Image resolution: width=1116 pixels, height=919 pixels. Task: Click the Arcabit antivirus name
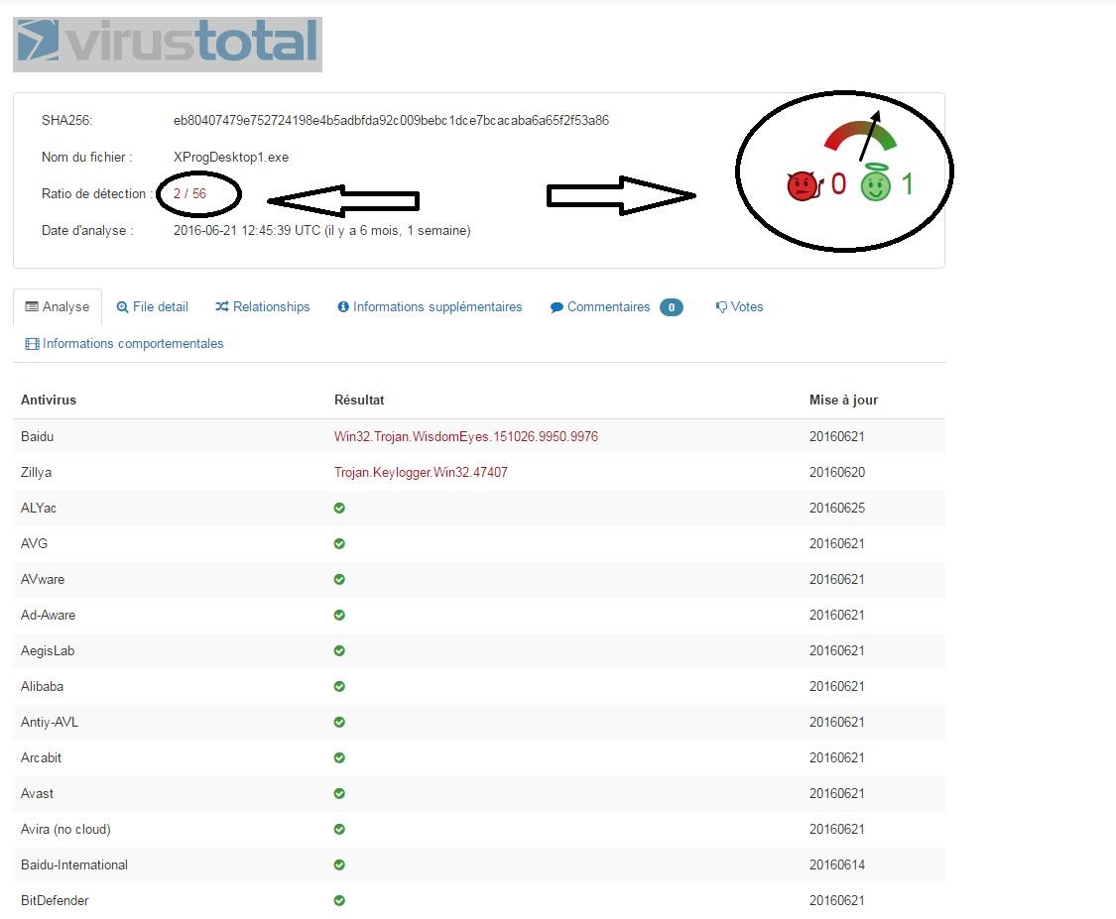pos(41,757)
